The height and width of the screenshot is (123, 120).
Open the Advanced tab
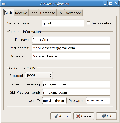pyautogui.click(x=74, y=13)
